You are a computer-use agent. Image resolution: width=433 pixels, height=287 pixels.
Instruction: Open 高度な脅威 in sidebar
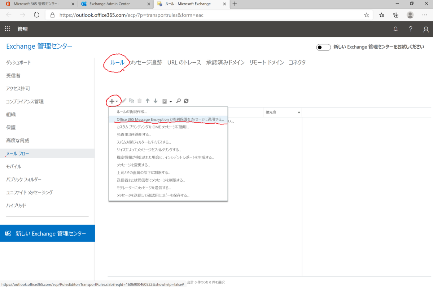[18, 141]
